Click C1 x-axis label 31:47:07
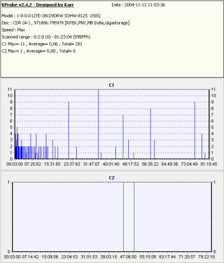Image resolution: width=224 pixels, height=263 pixels. (x=91, y=164)
